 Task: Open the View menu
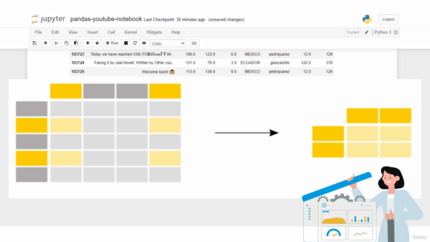pyautogui.click(x=73, y=32)
